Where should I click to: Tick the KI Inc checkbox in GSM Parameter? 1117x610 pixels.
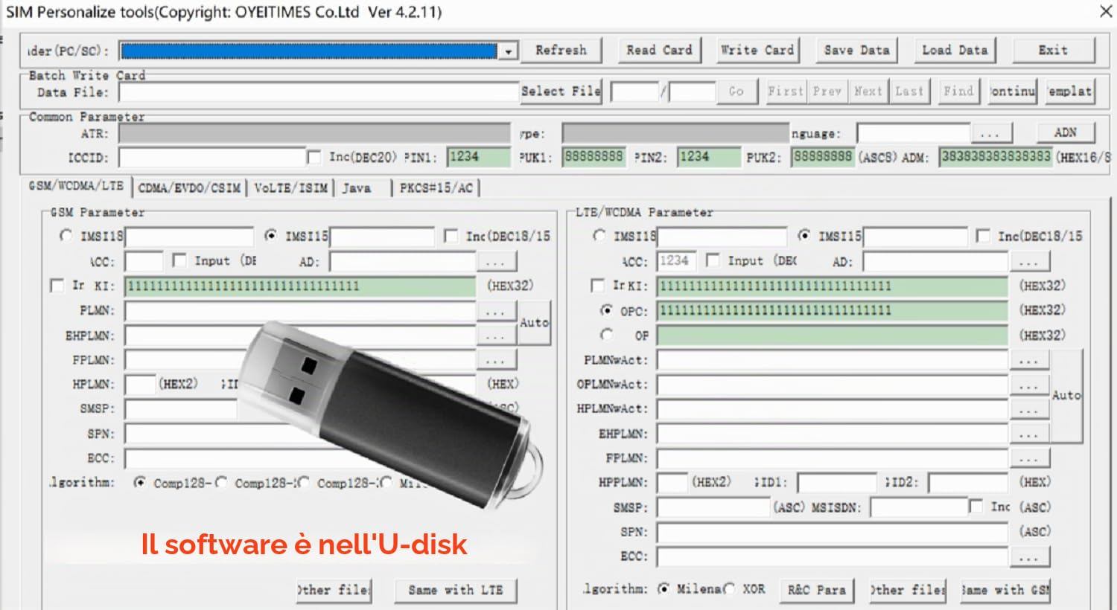pyautogui.click(x=57, y=286)
